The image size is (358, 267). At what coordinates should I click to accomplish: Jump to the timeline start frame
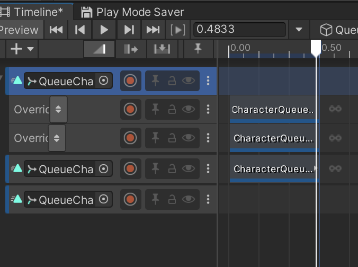56,30
